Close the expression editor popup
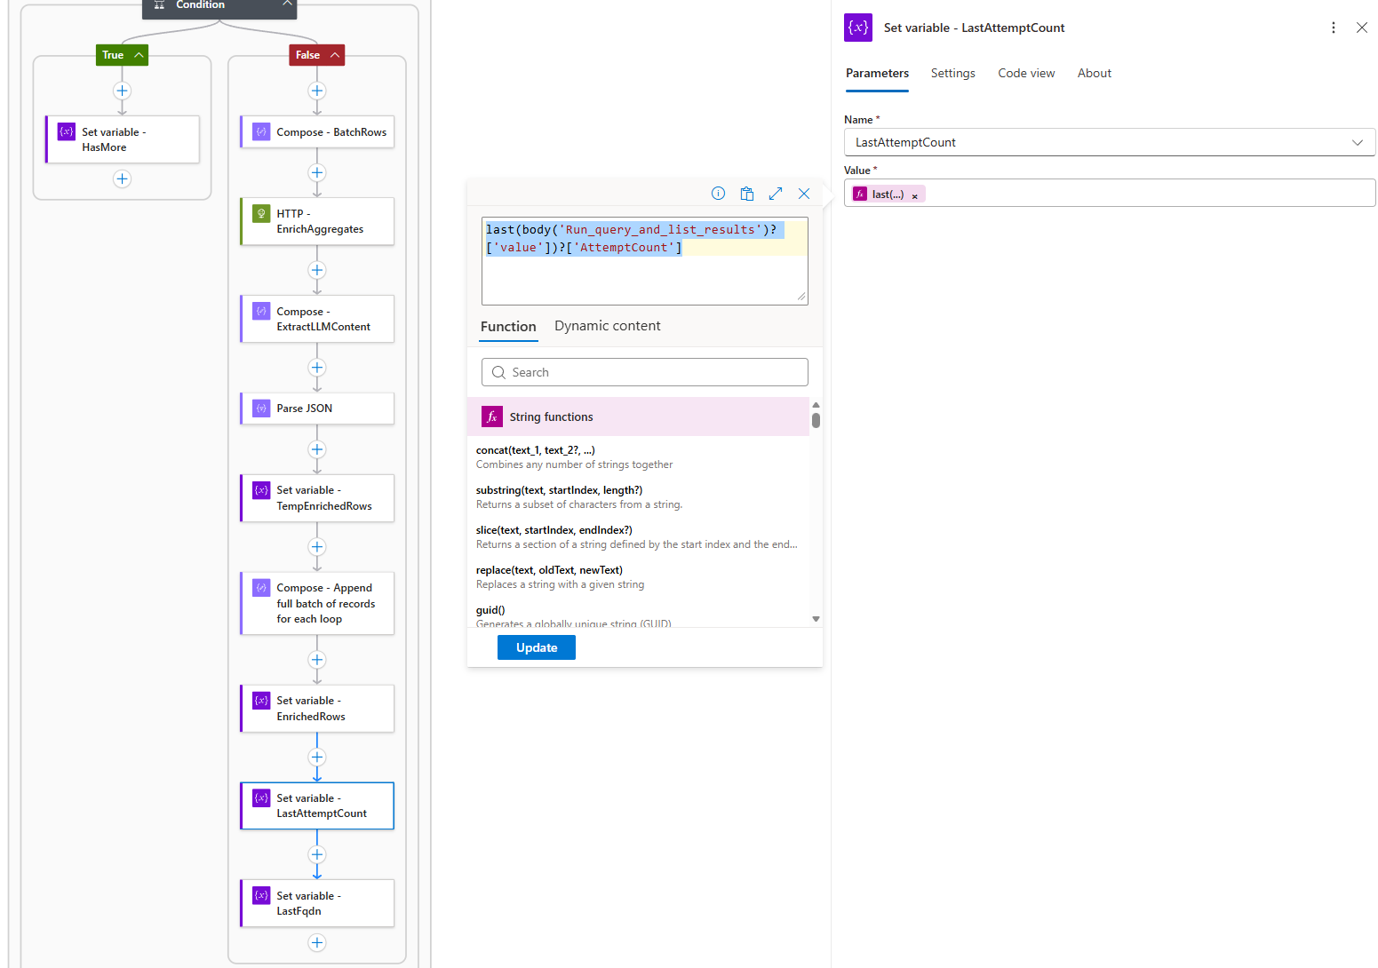The image size is (1378, 968). [x=803, y=194]
